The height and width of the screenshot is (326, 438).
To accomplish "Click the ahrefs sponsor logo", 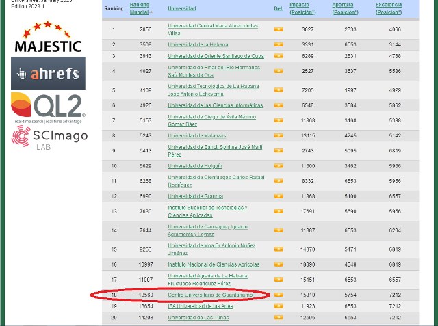I will click(x=48, y=73).
